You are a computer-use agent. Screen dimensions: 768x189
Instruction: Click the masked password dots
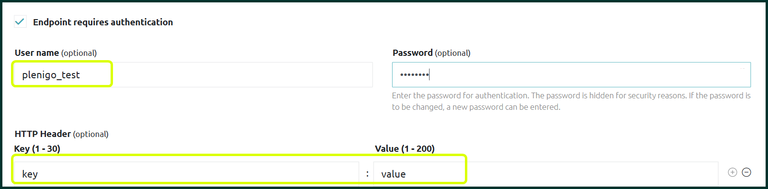click(415, 74)
